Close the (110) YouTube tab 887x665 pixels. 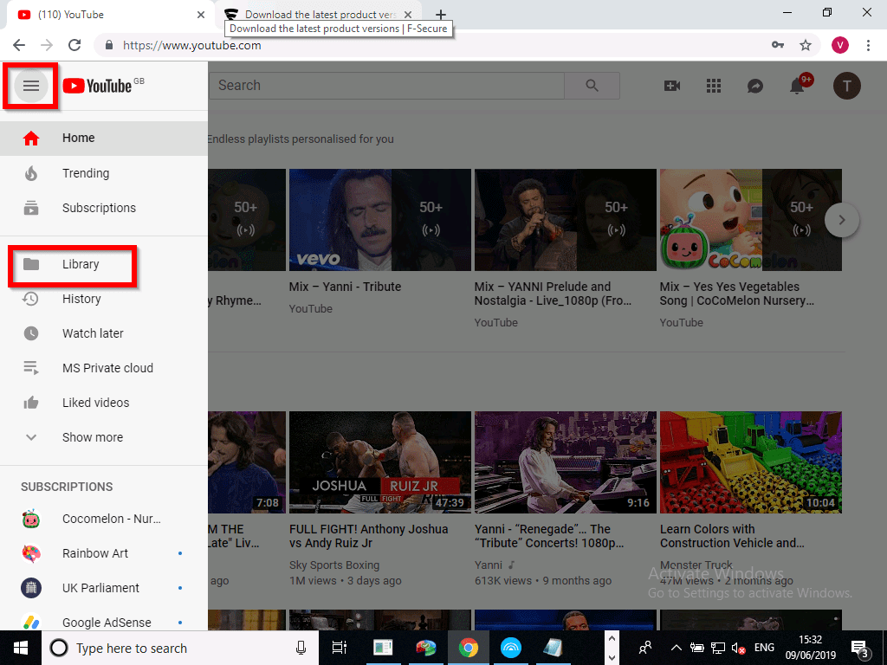[201, 15]
